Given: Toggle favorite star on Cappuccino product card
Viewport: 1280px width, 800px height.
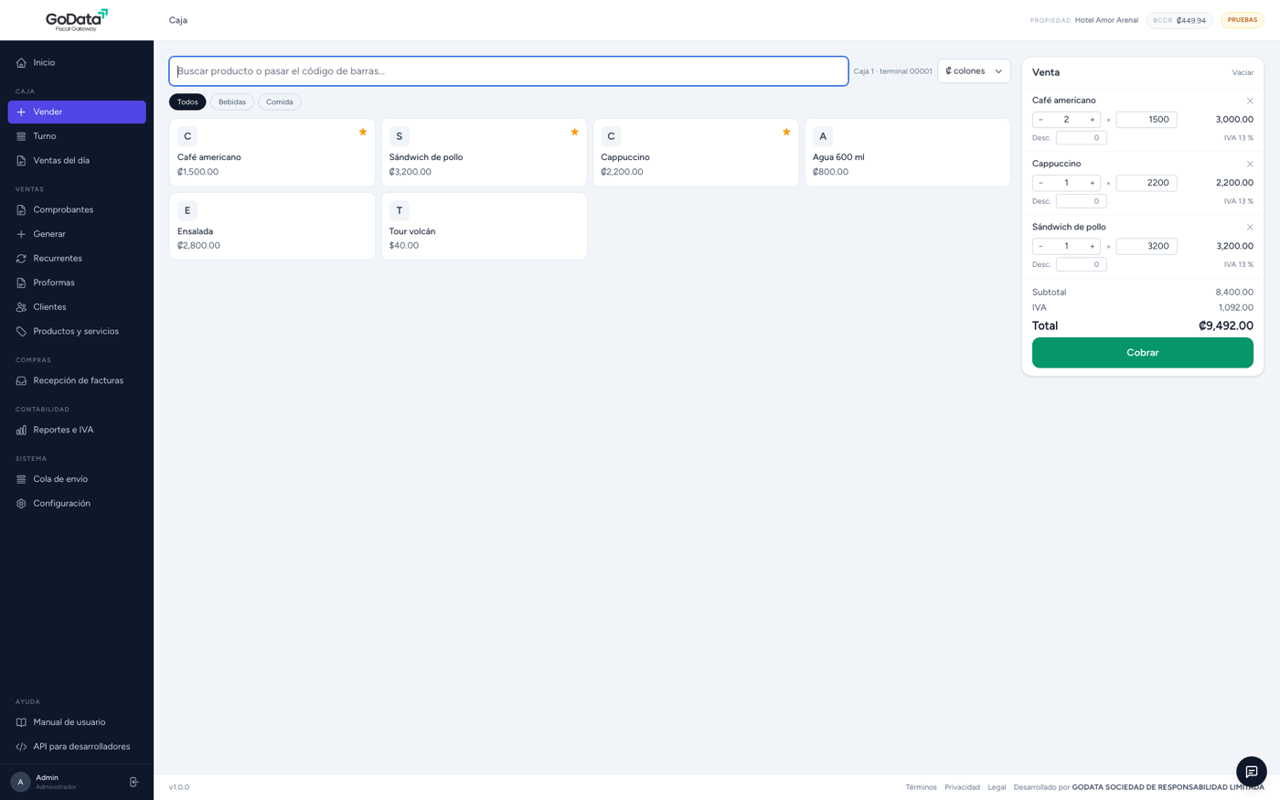Looking at the screenshot, I should point(786,132).
